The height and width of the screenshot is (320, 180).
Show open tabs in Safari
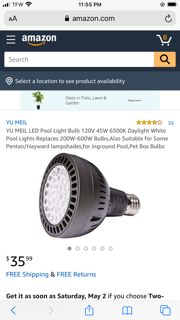tap(165, 311)
